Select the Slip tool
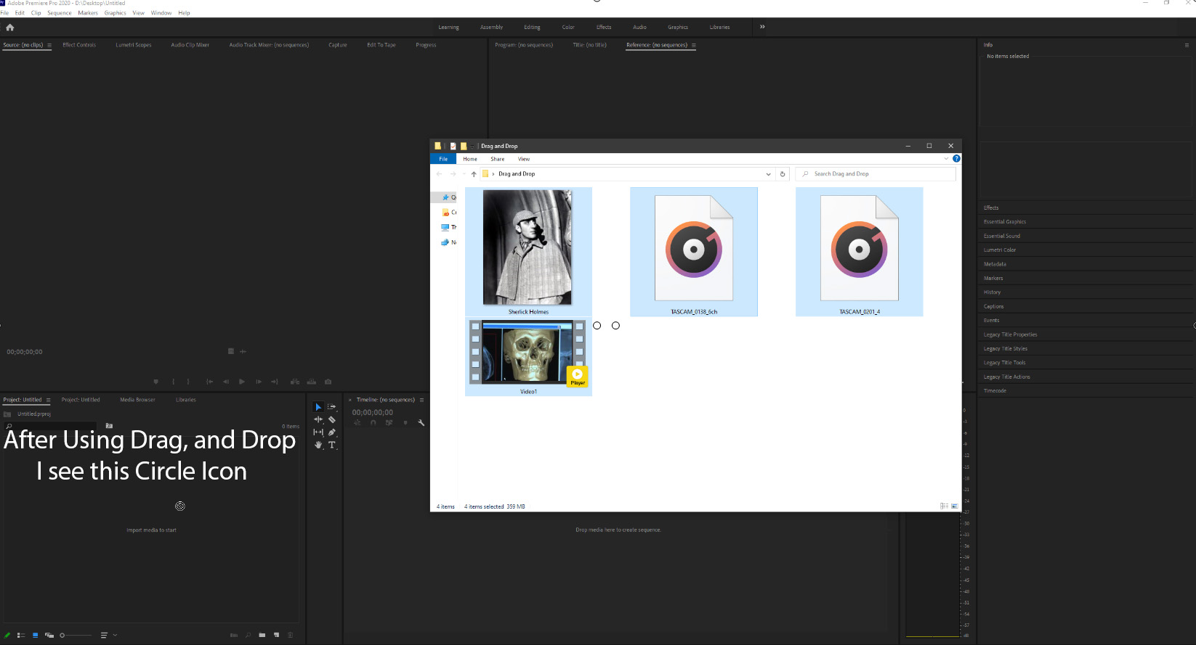Screen dimensions: 1196x645 [318, 432]
